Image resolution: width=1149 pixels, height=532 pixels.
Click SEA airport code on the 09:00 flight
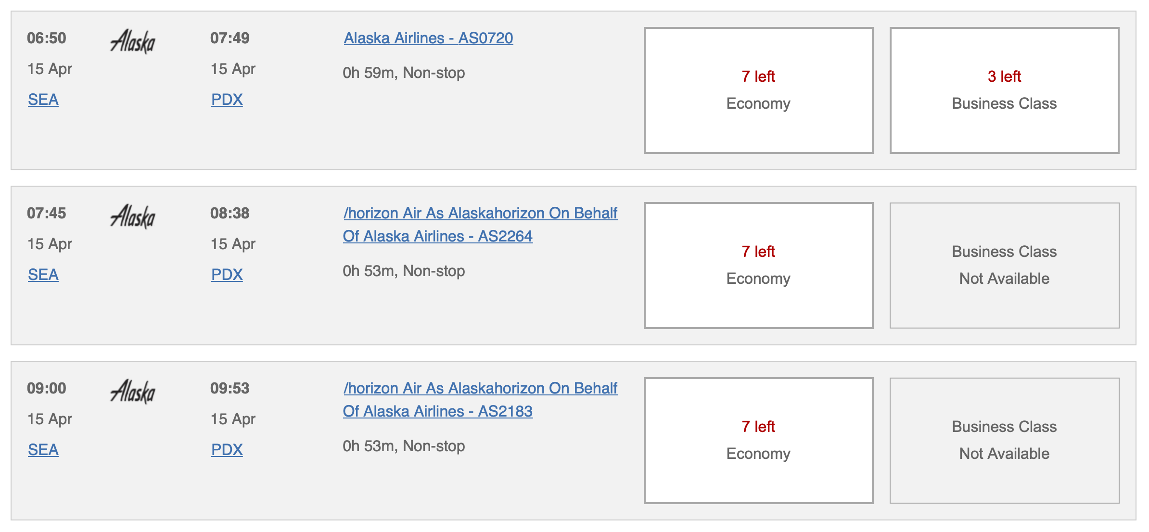(x=42, y=450)
